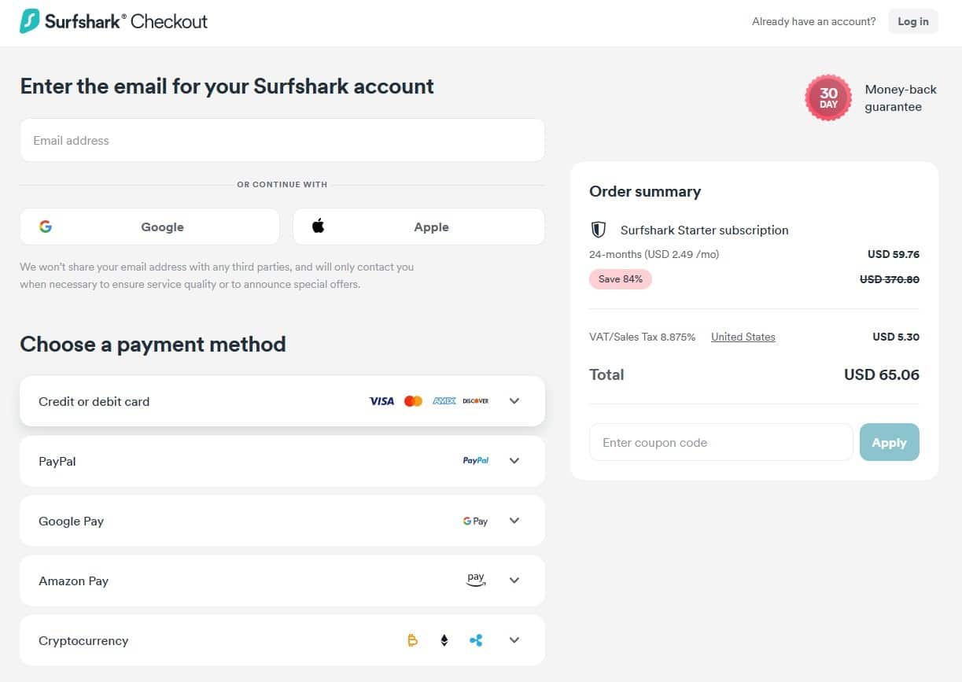Screen dimensions: 962x682
Task: Click the American Express icon
Action: (x=444, y=401)
